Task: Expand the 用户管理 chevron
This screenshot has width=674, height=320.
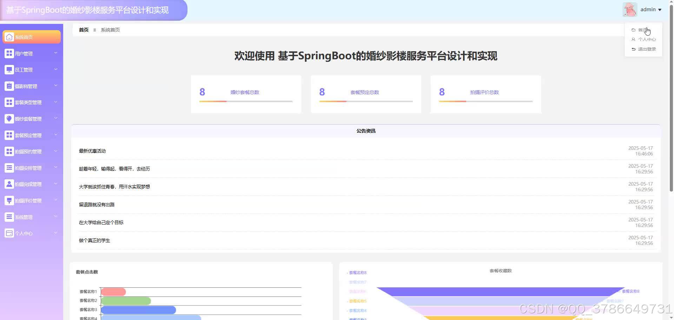Action: (x=55, y=53)
